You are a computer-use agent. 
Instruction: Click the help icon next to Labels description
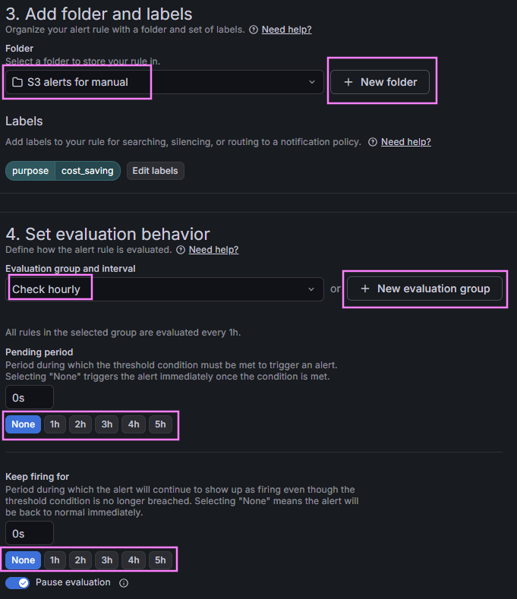pyautogui.click(x=373, y=142)
